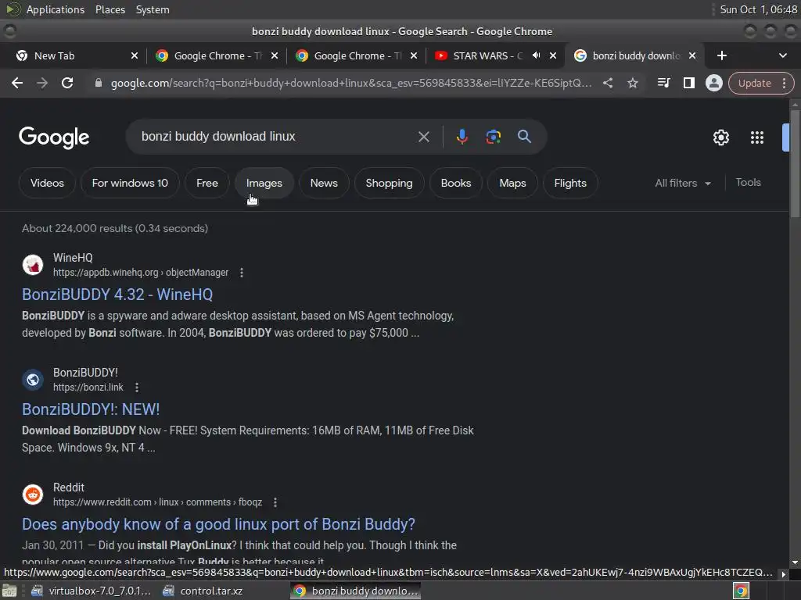Viewport: 801px width, 600px height.
Task: Open the Places menu
Action: point(110,9)
